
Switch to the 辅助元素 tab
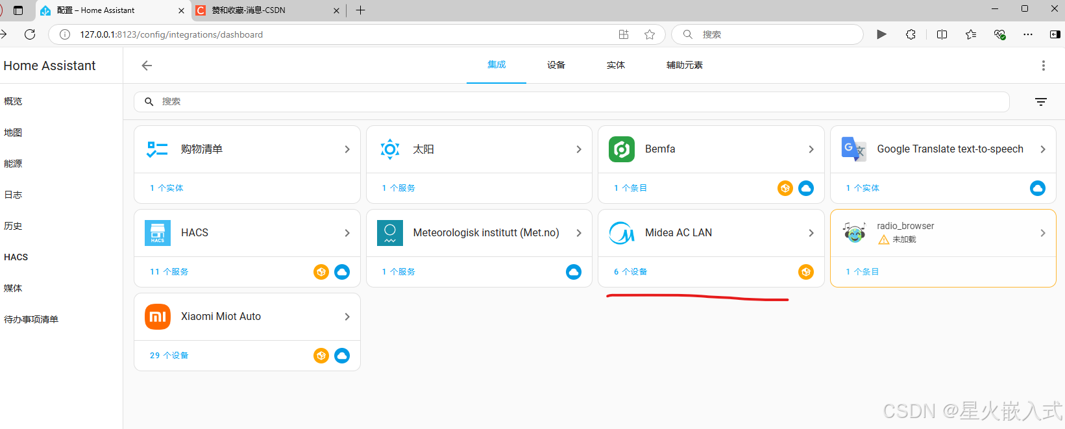point(685,65)
